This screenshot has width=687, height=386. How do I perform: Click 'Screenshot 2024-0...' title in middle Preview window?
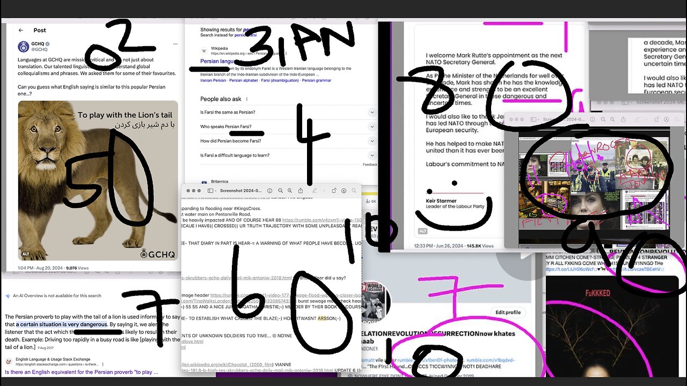coord(240,191)
